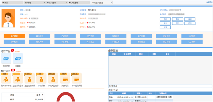This screenshot has width=213, height=102.
Task: Open the 存款规模 tag icon
Action: (41, 78)
